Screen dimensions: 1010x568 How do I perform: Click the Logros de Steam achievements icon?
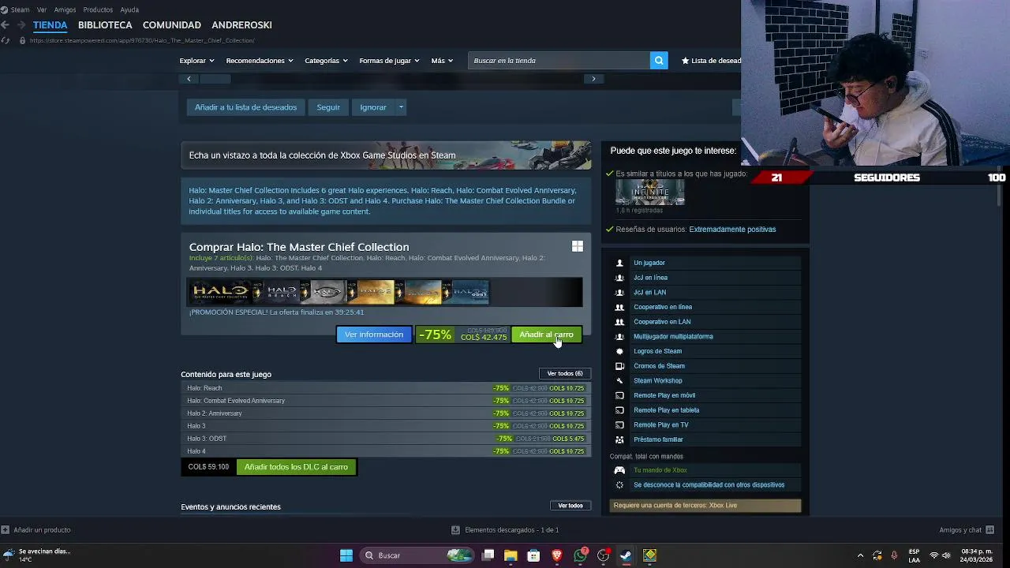(619, 351)
